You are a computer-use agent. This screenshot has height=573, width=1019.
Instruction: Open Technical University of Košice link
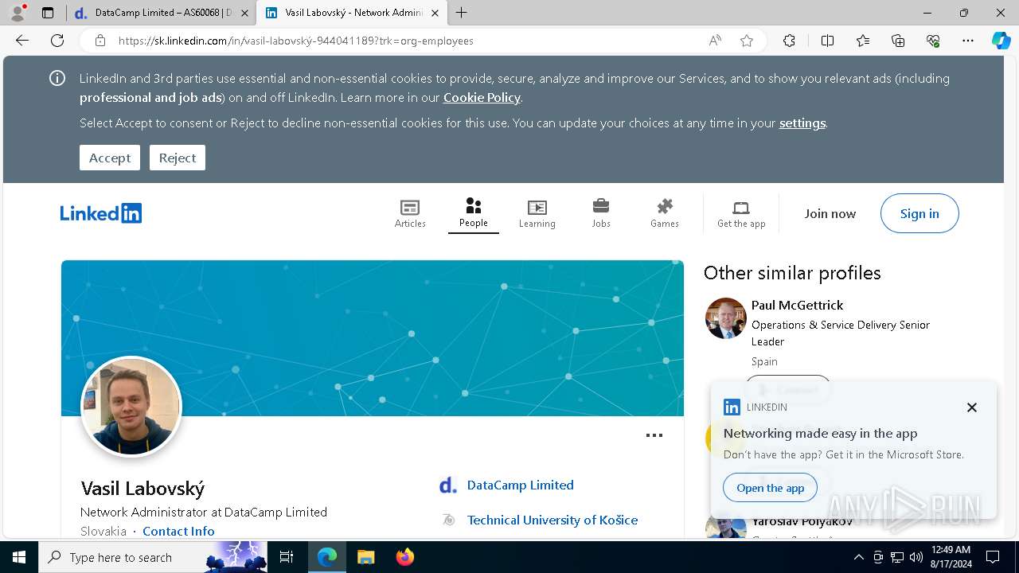(x=552, y=520)
